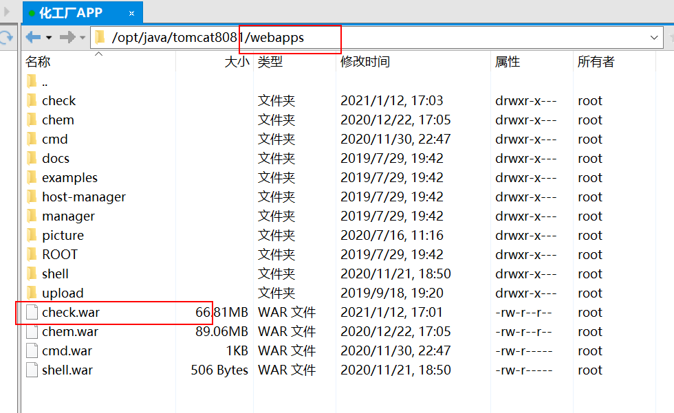This screenshot has height=413, width=674.
Task: Click size value 506 Bytes
Action: coord(219,370)
